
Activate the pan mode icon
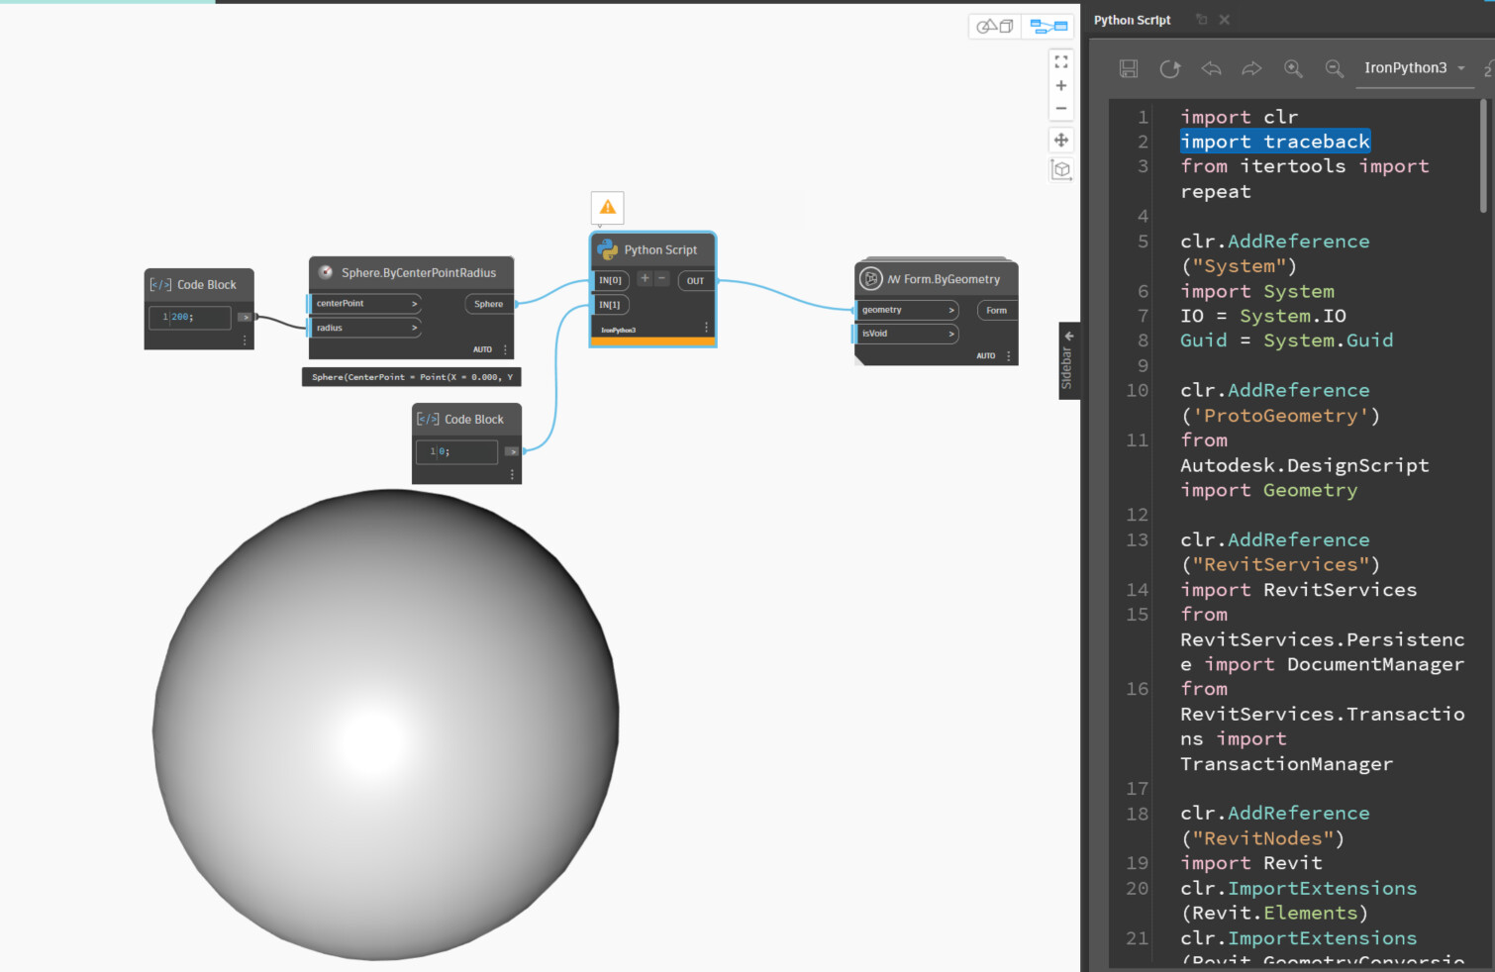[1061, 140]
